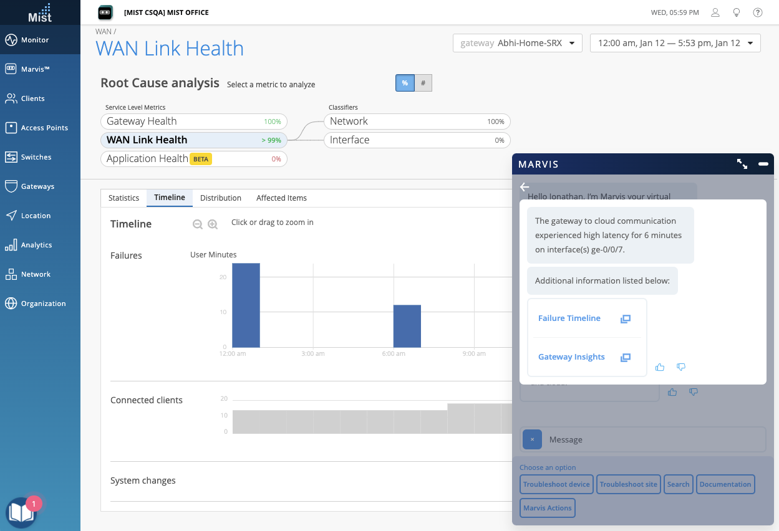Select the Statistics tab

coord(123,198)
